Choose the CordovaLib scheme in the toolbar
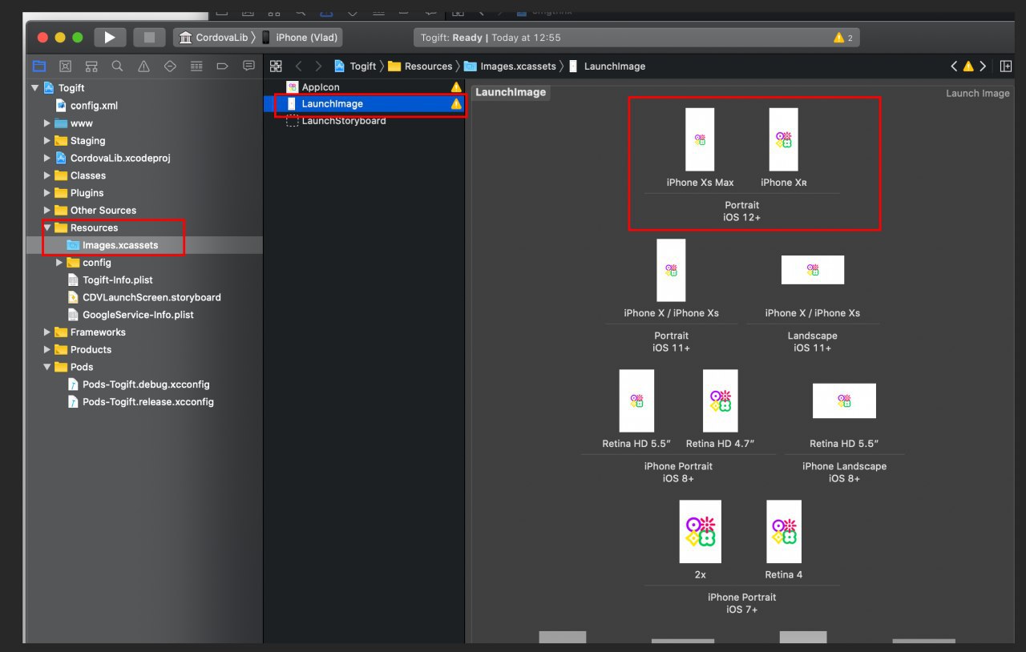This screenshot has height=652, width=1026. (x=213, y=38)
